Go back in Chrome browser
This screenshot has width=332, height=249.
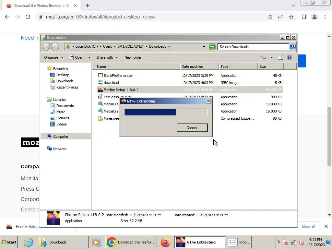coord(7,17)
